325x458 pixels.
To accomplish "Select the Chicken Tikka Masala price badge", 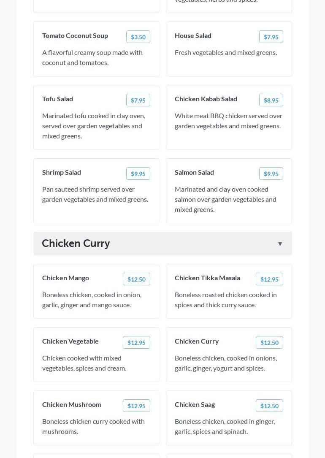I will pos(269,279).
